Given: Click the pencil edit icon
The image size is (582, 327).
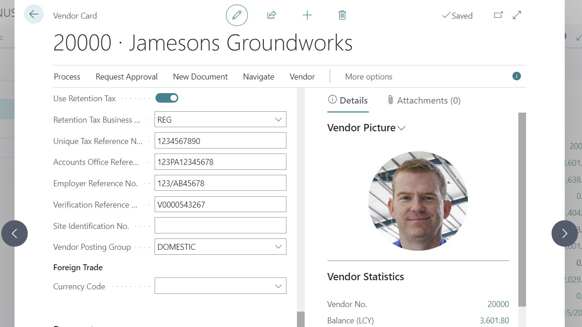Looking at the screenshot, I should pos(236,15).
